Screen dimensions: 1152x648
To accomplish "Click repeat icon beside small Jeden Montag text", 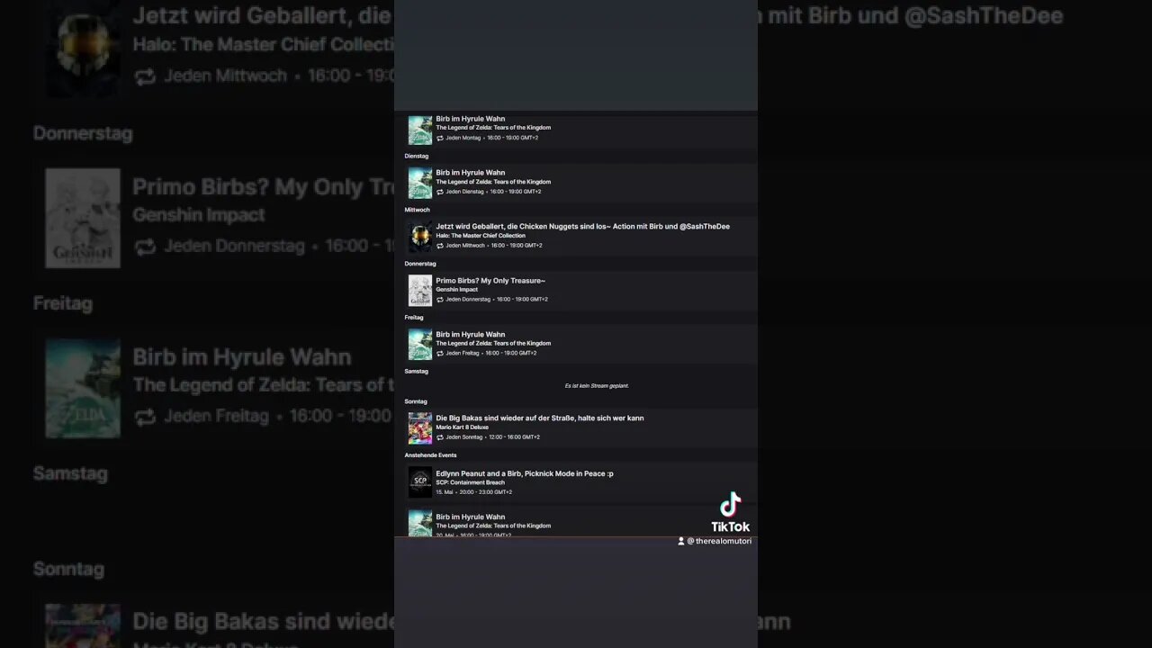I will (440, 138).
